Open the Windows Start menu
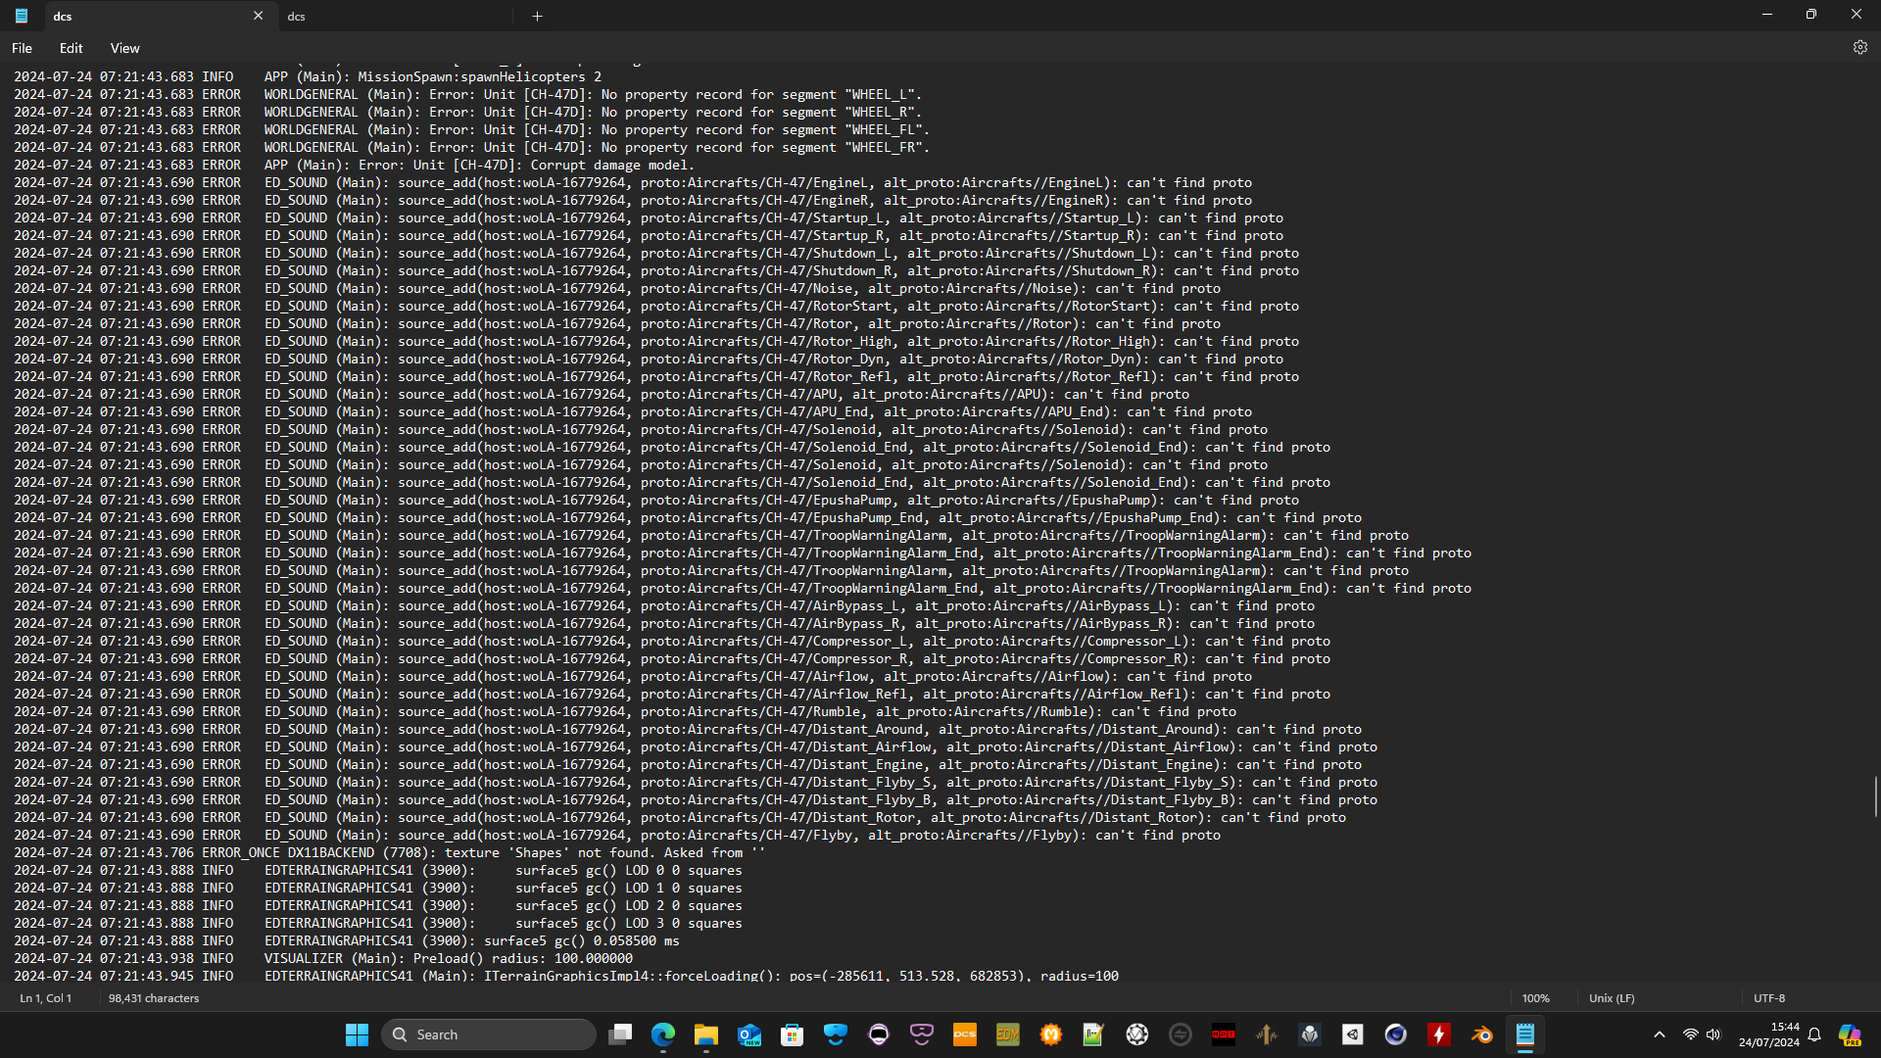 pos(357,1034)
